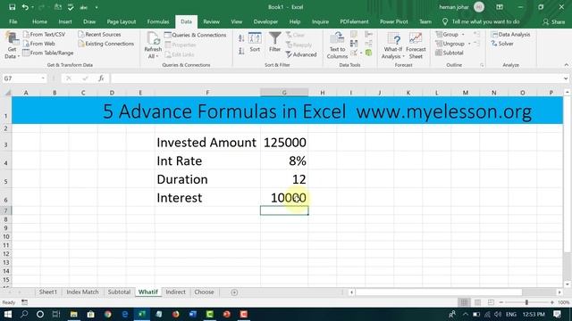
Task: Switch to the Choose sheet
Action: (204, 292)
